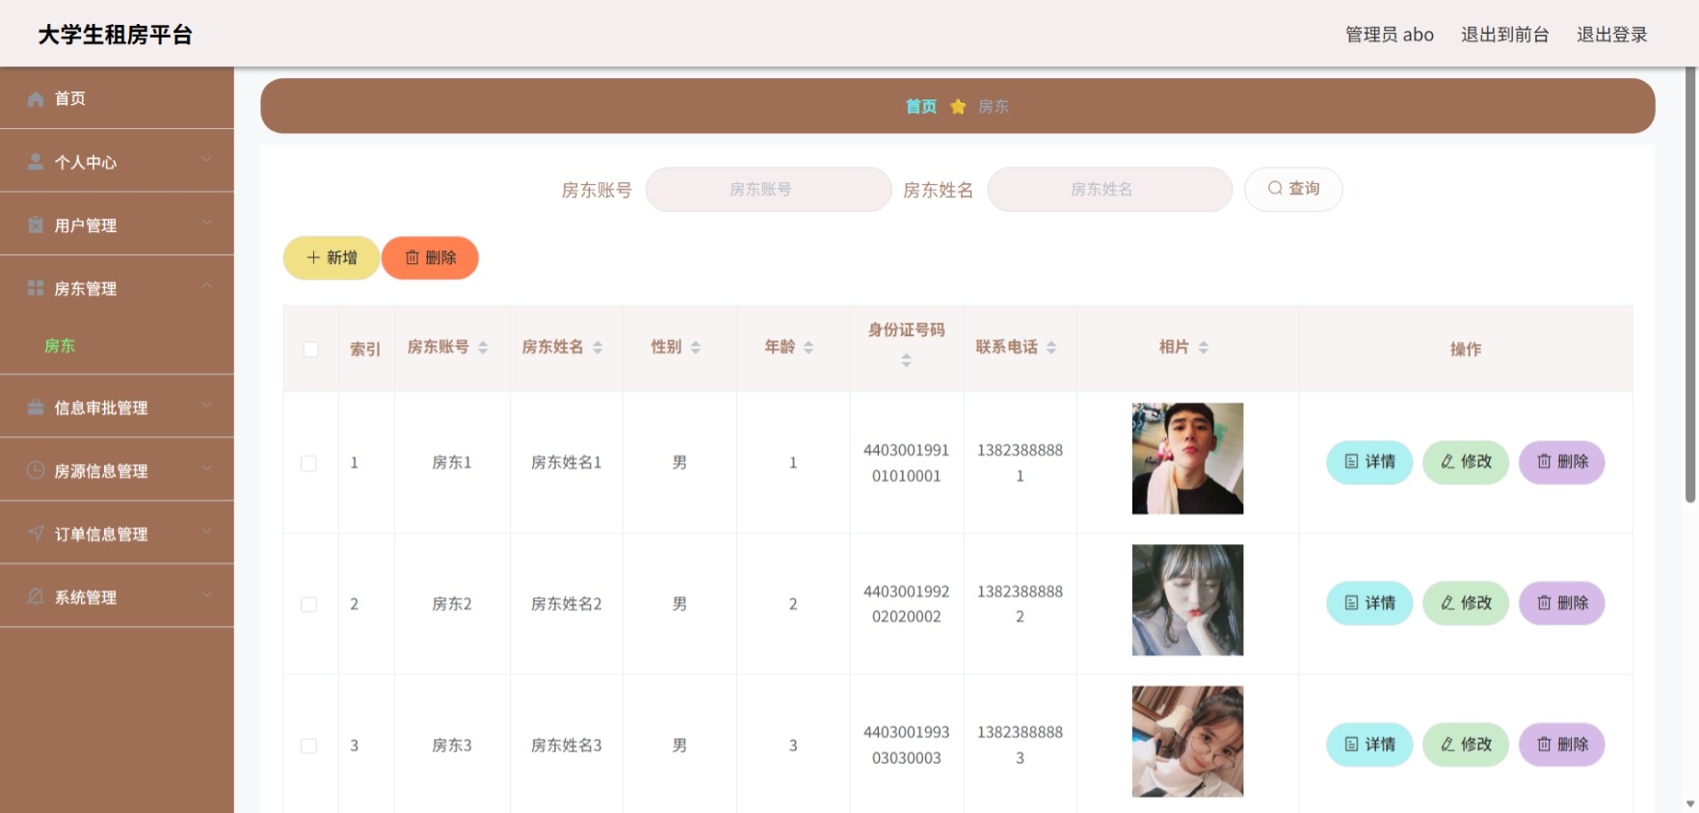Click the person icon next to 个人中心

(36, 162)
